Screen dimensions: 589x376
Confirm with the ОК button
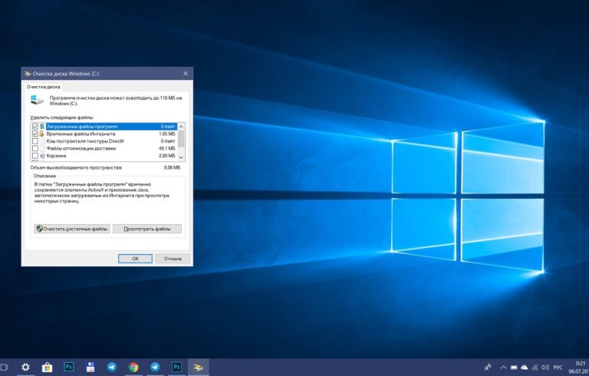point(135,259)
